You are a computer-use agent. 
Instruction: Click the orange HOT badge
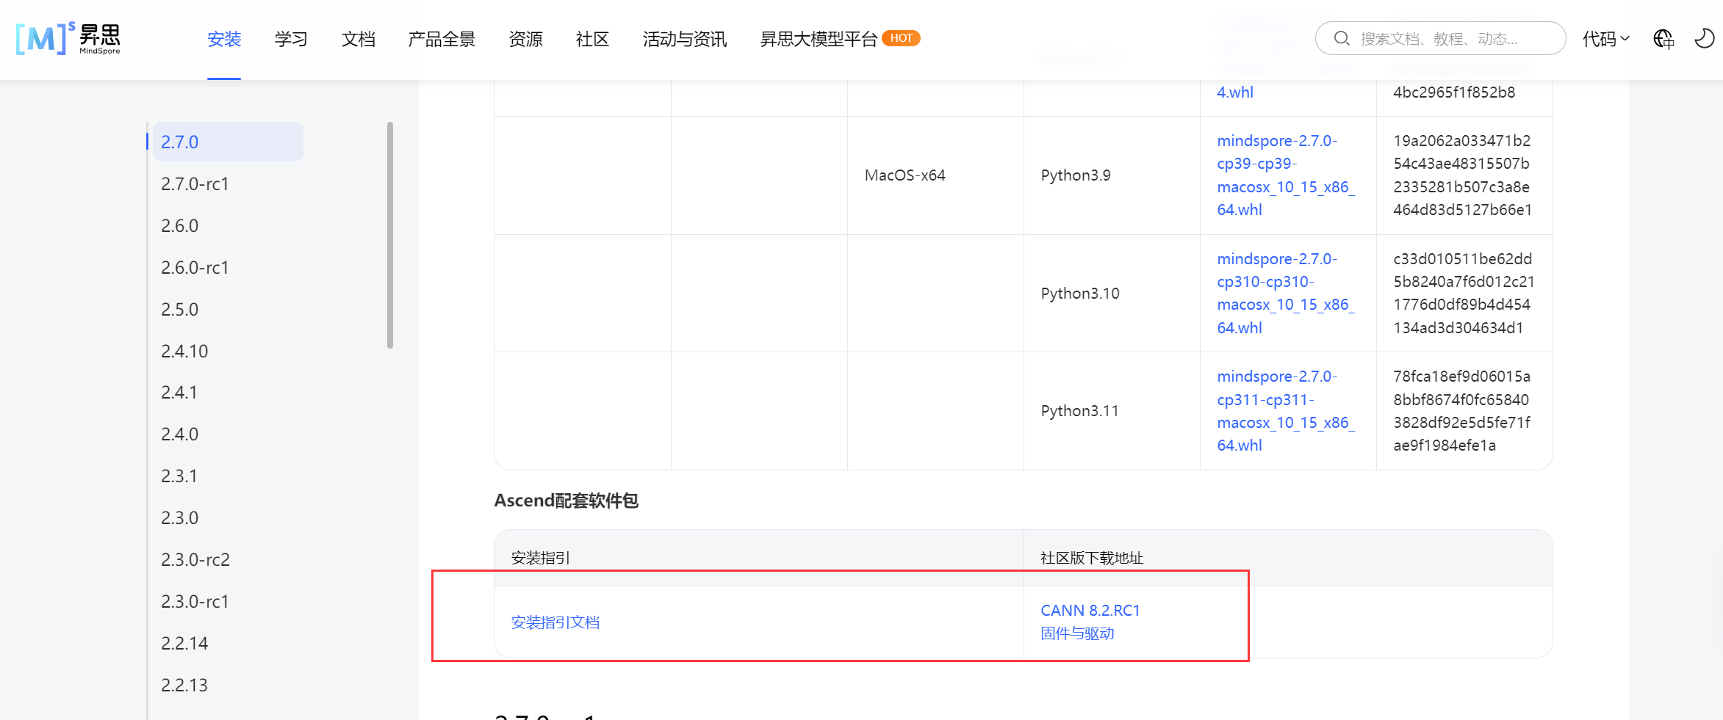coord(901,38)
